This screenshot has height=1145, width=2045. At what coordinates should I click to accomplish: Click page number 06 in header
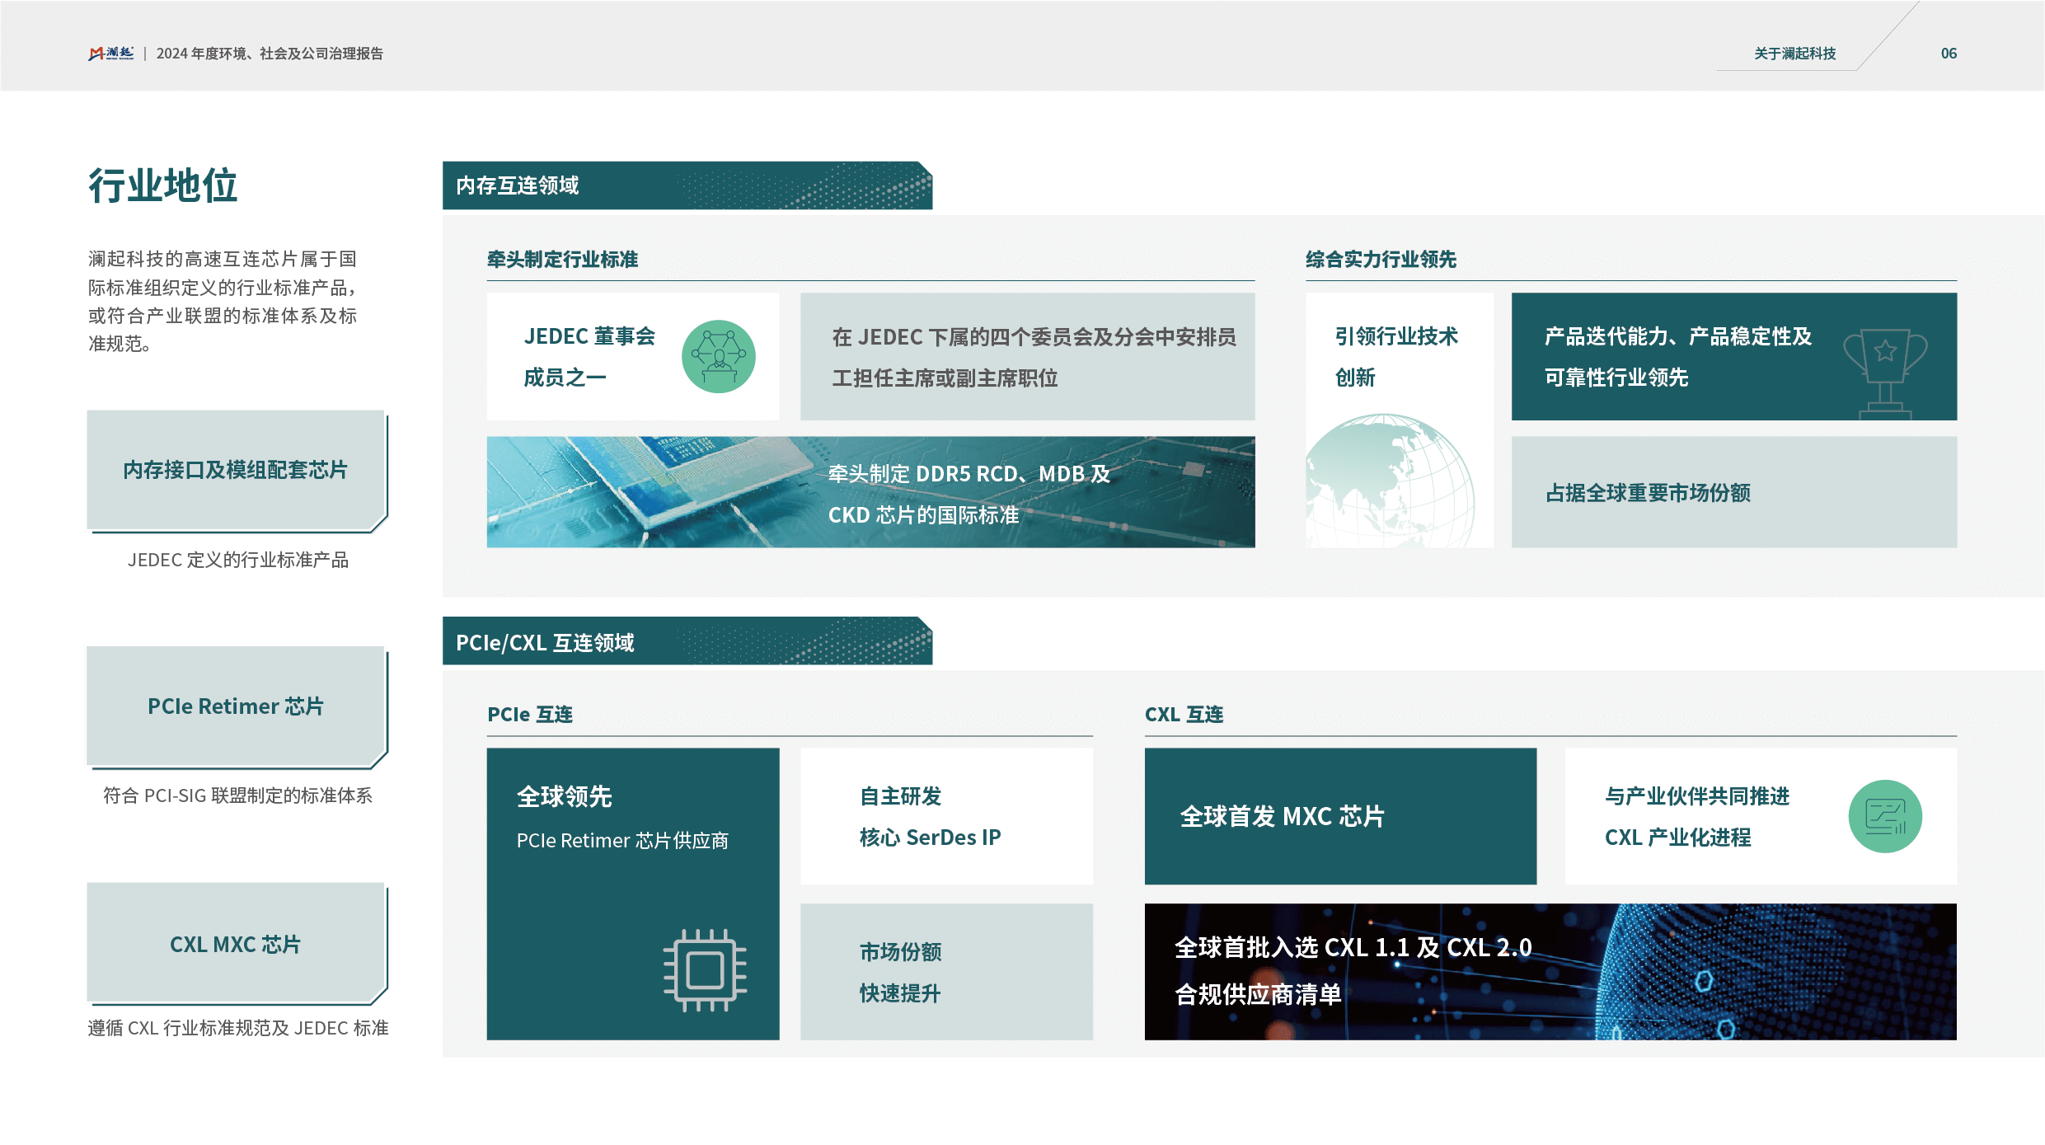pyautogui.click(x=1948, y=54)
